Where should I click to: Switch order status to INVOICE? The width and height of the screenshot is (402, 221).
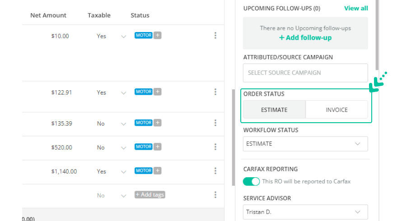(x=337, y=110)
